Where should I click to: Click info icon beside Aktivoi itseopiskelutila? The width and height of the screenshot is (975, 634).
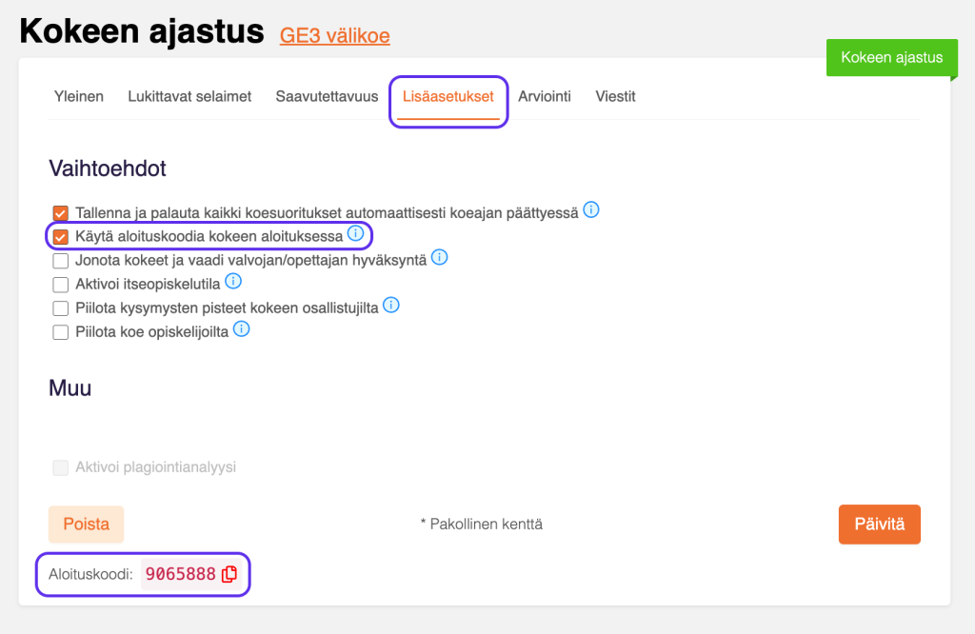coord(233,282)
